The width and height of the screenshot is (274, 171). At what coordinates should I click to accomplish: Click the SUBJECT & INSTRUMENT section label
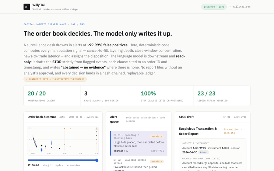pyautogui.click(x=195, y=143)
